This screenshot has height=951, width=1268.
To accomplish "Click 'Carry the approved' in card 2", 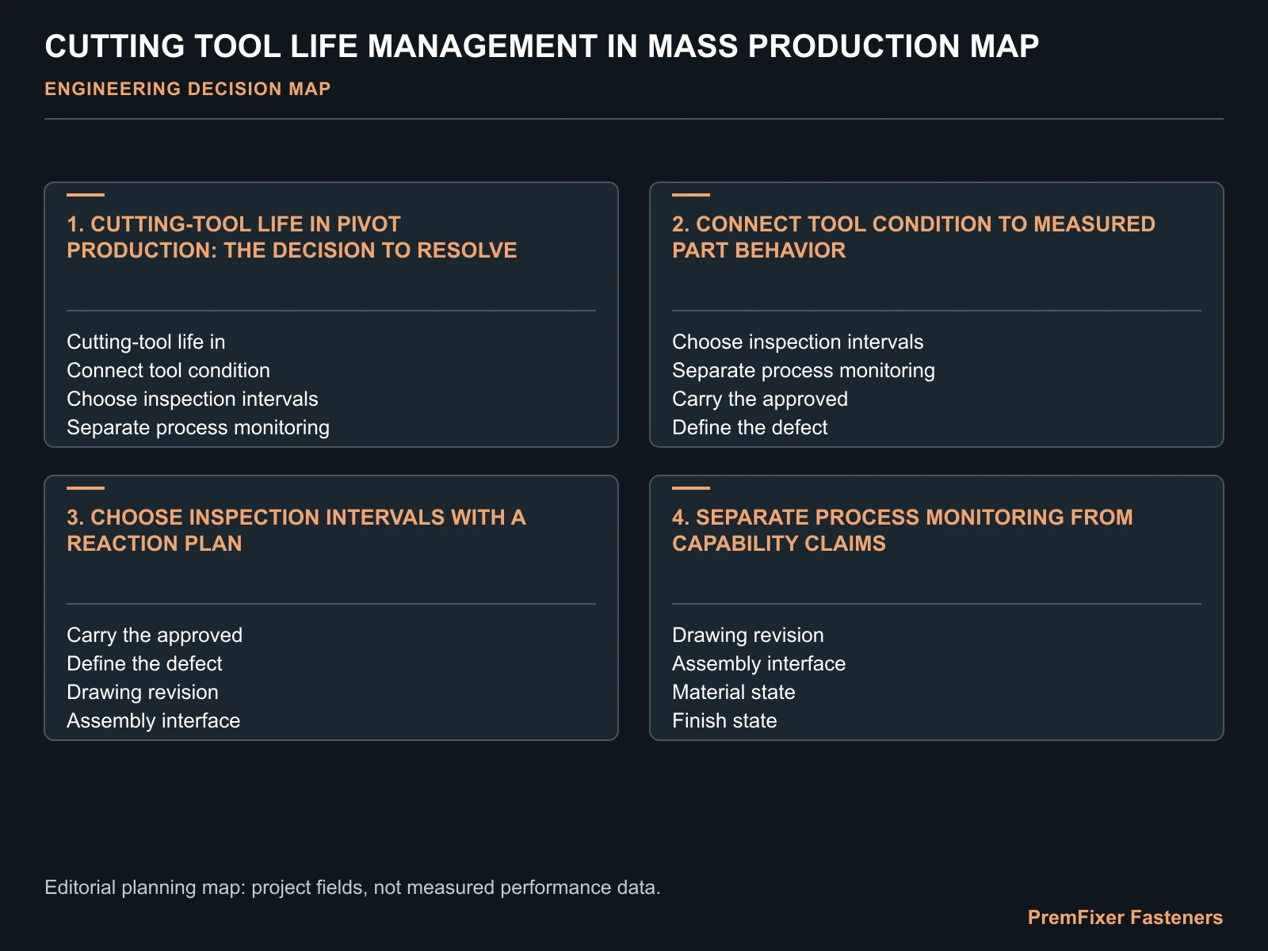I will click(760, 399).
